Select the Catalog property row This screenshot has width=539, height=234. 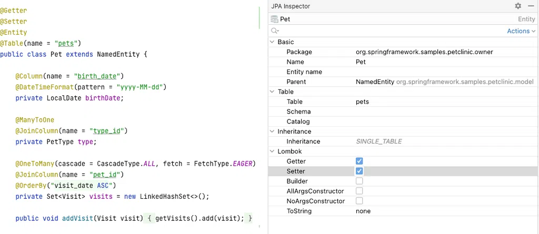[298, 121]
